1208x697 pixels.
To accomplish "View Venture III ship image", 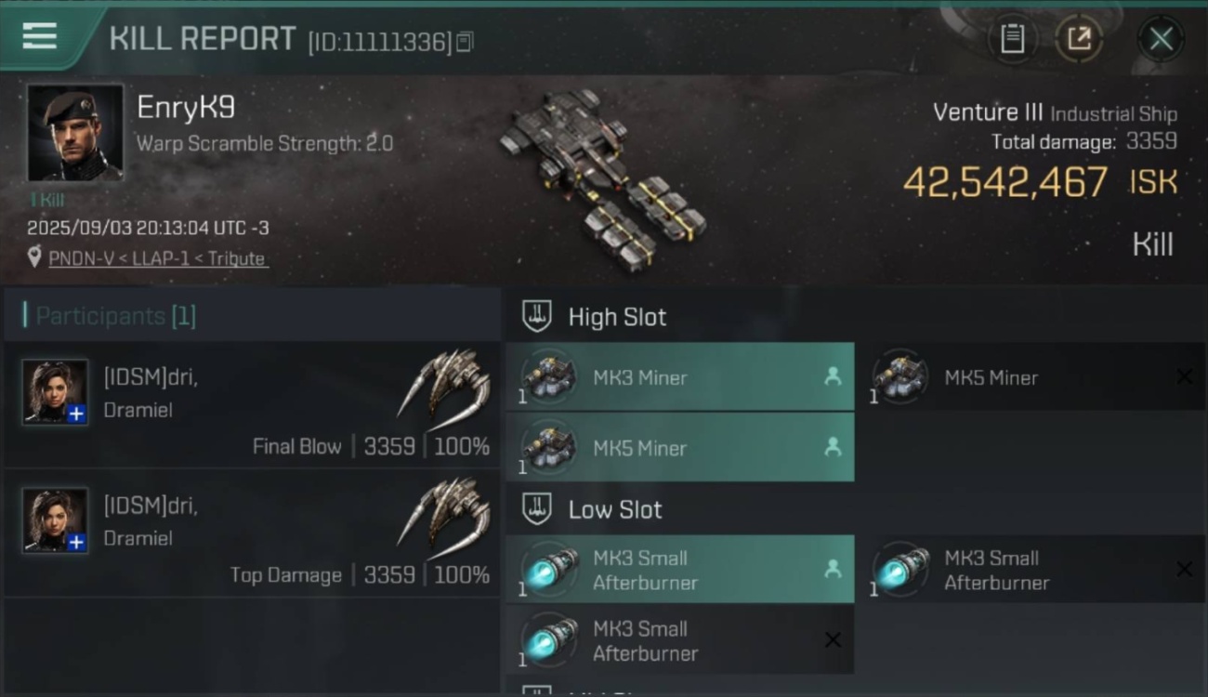I will coord(602,178).
